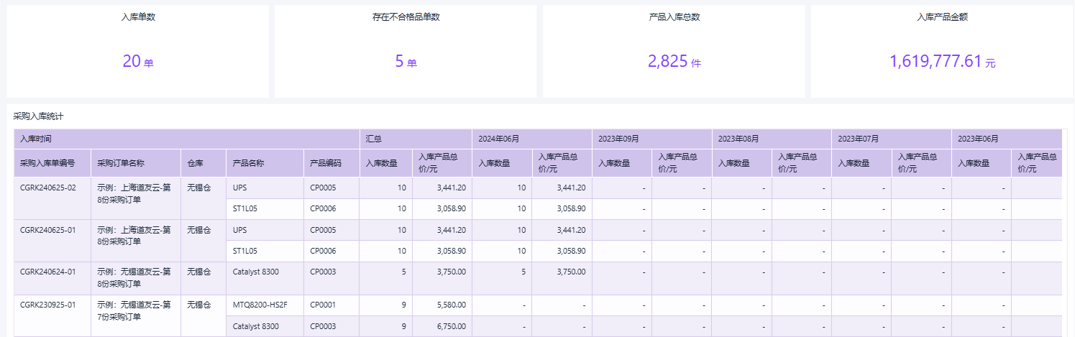Click order name in CGRK240625-02 row
The height and width of the screenshot is (337, 1075).
coord(133,193)
